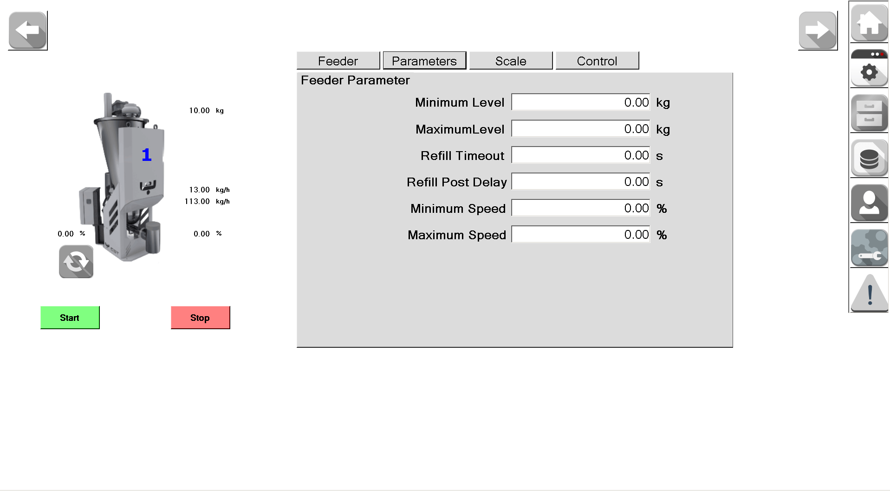Open the home screen icon
890x491 pixels.
[x=869, y=23]
